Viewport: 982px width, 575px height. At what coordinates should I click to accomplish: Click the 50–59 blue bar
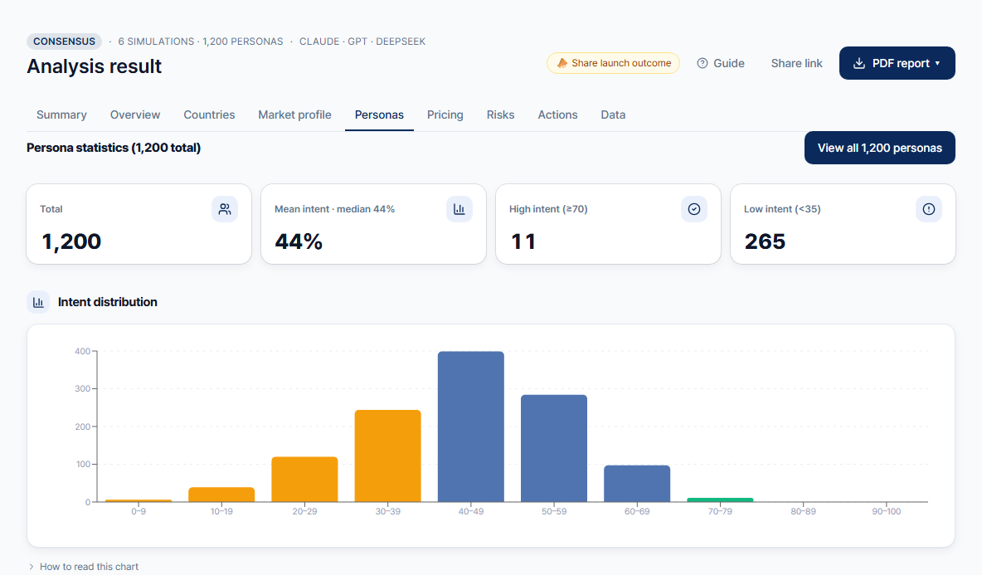(554, 449)
